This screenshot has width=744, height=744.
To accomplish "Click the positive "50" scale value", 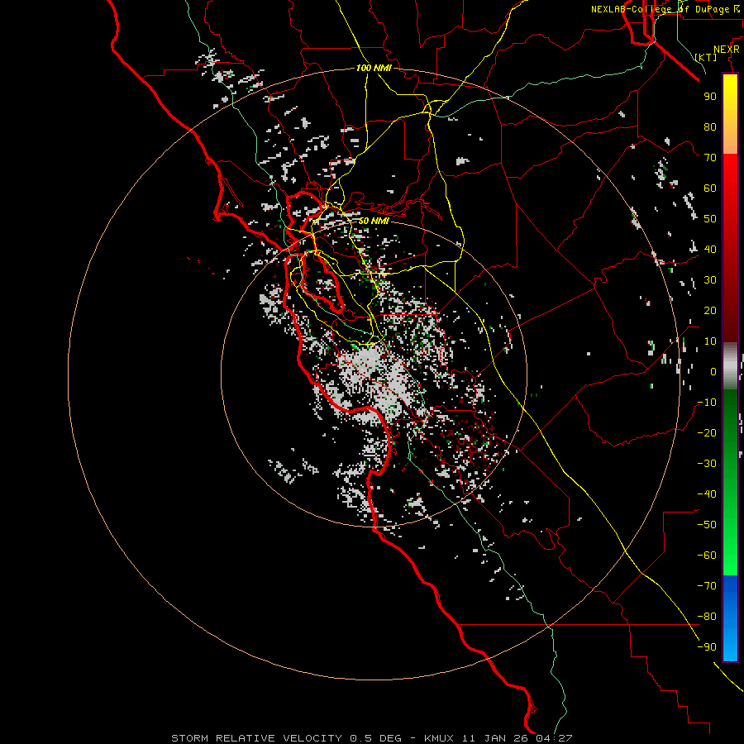I will 710,219.
